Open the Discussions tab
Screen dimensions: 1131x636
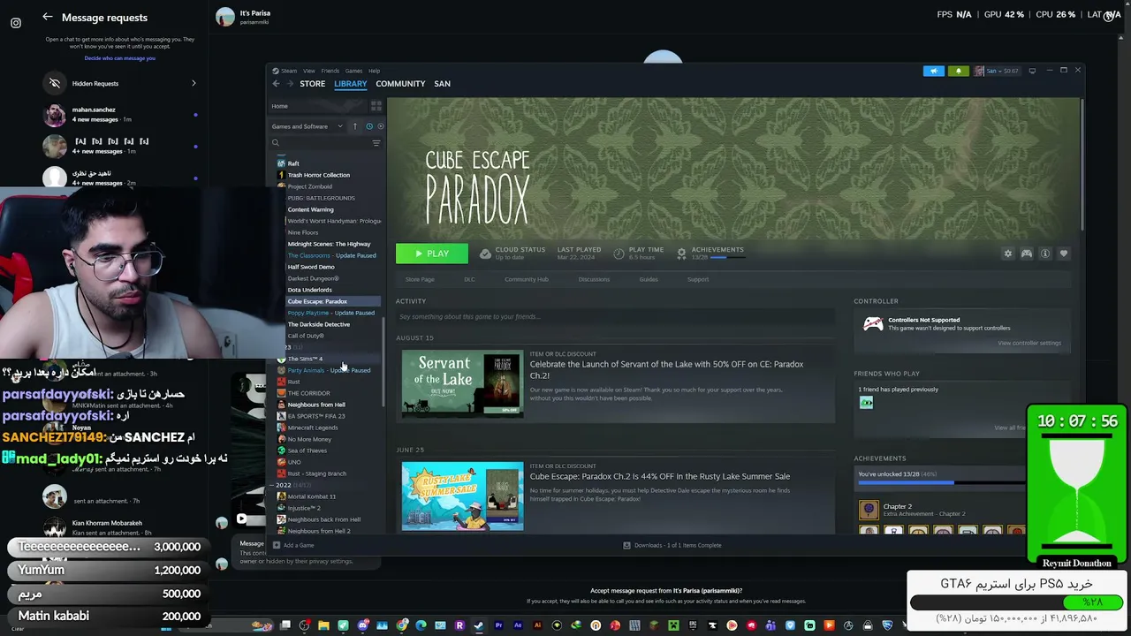pos(594,279)
